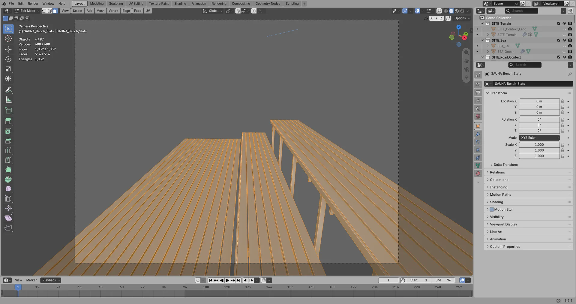Select the Annotate tool
This screenshot has height=304, width=576.
pos(8,90)
